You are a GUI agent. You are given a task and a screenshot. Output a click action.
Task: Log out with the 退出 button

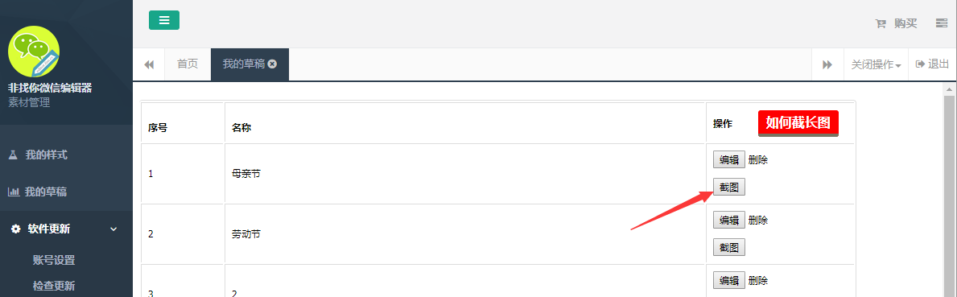click(933, 64)
